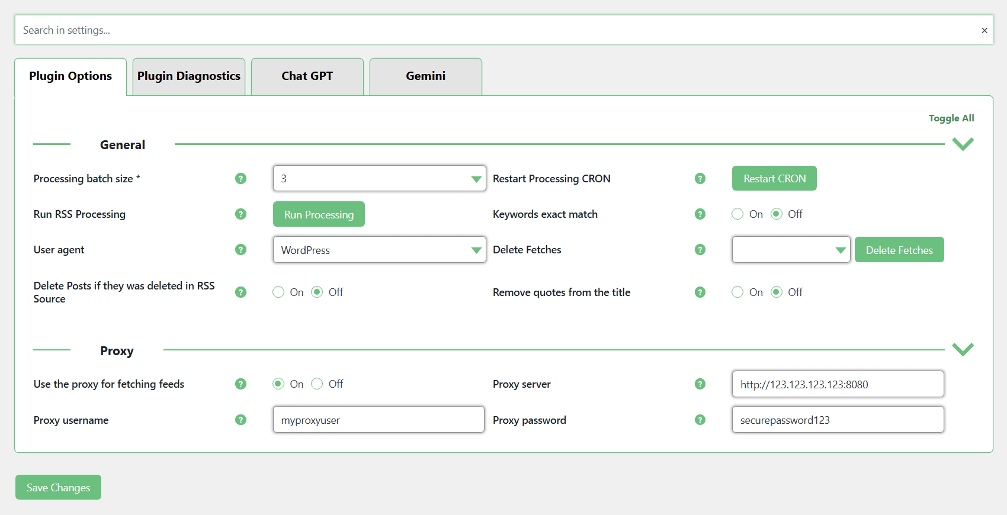This screenshot has width=1007, height=515.
Task: Click help icon beside Processing batch size
Action: point(240,179)
